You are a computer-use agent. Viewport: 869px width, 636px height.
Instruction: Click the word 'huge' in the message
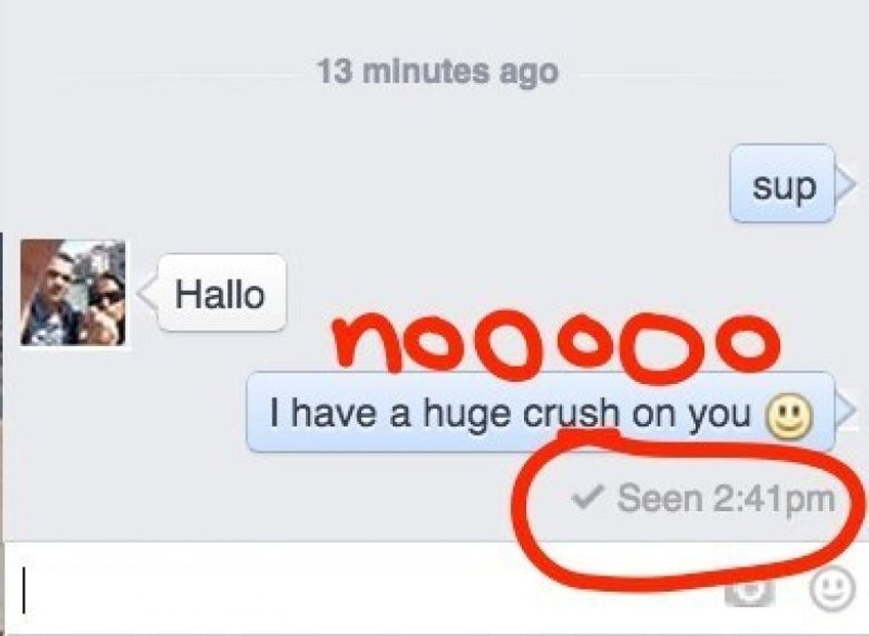point(466,415)
